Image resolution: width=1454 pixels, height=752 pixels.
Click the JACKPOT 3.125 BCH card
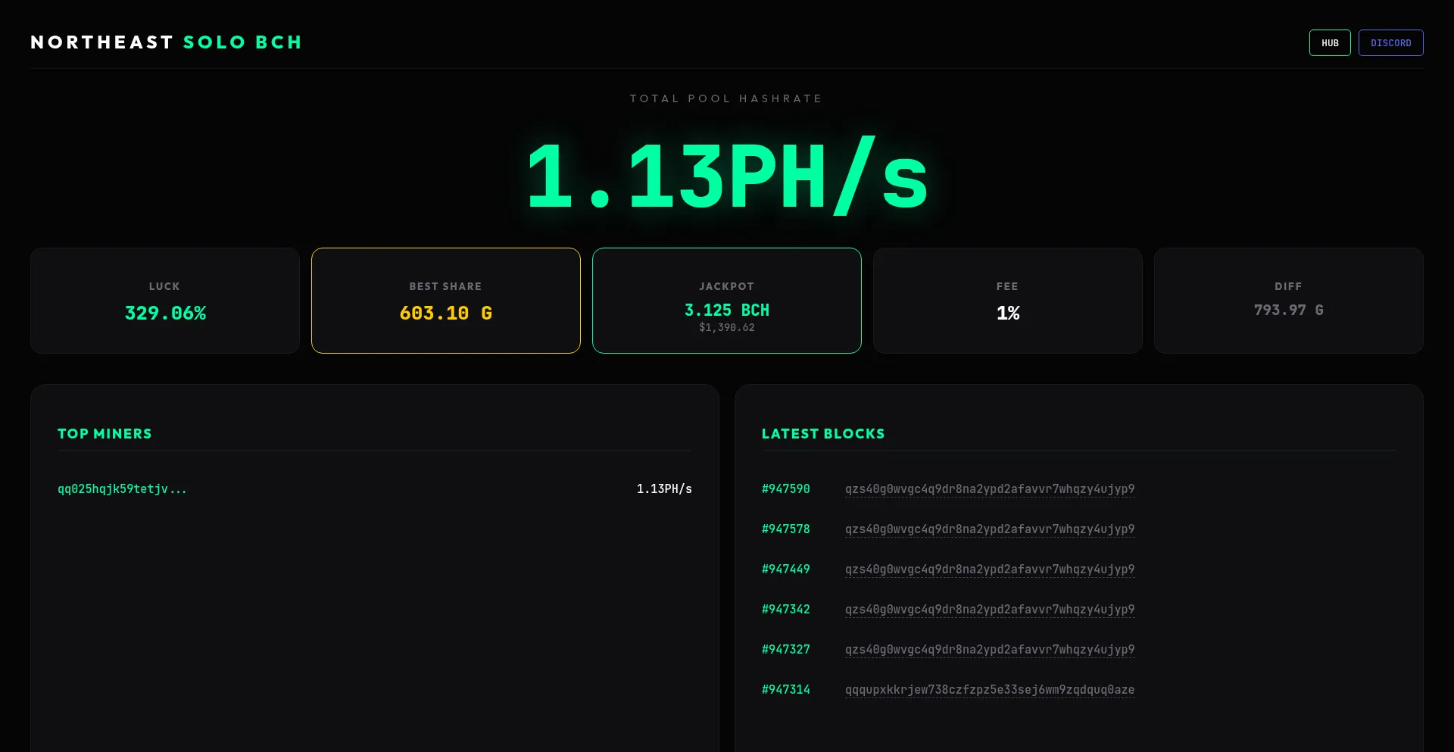click(727, 301)
